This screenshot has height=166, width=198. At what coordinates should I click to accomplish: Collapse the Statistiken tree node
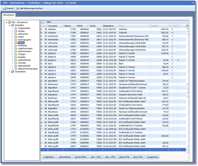coord(9,25)
